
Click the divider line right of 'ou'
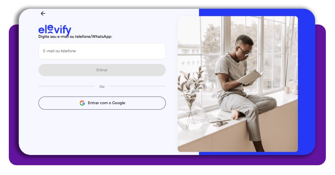pyautogui.click(x=137, y=87)
